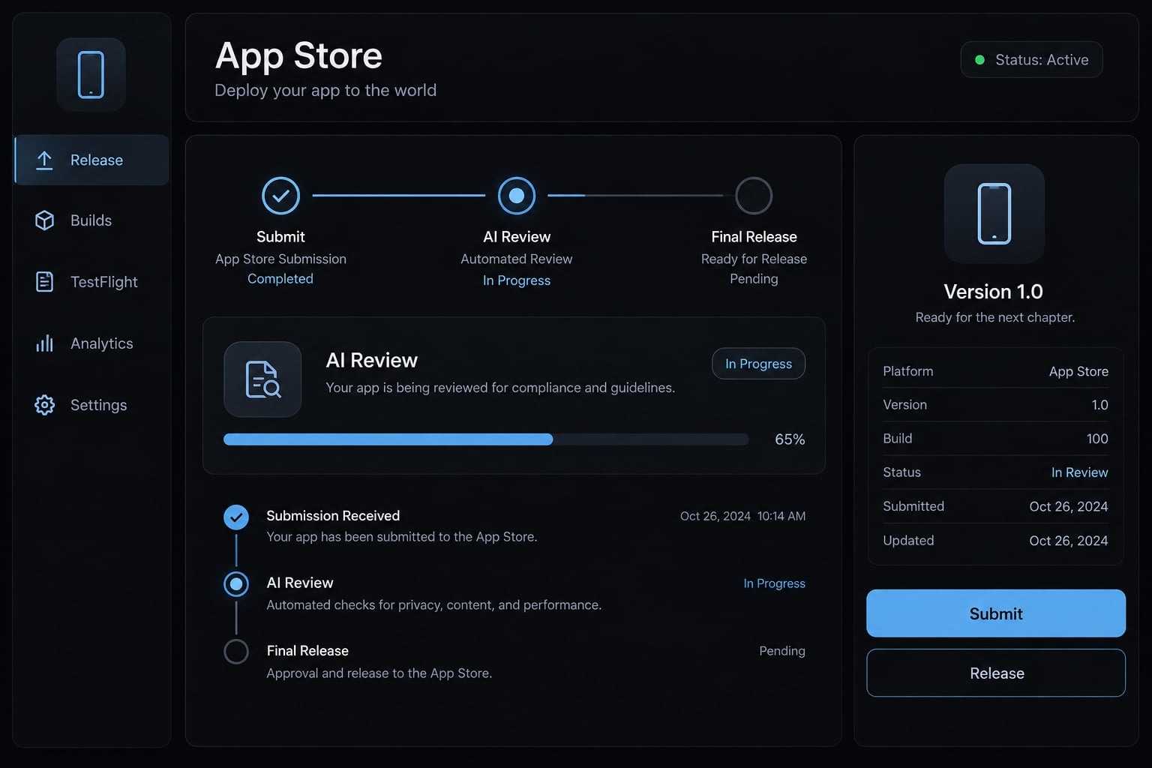
Task: Open Analytics from the sidebar
Action: (x=91, y=343)
